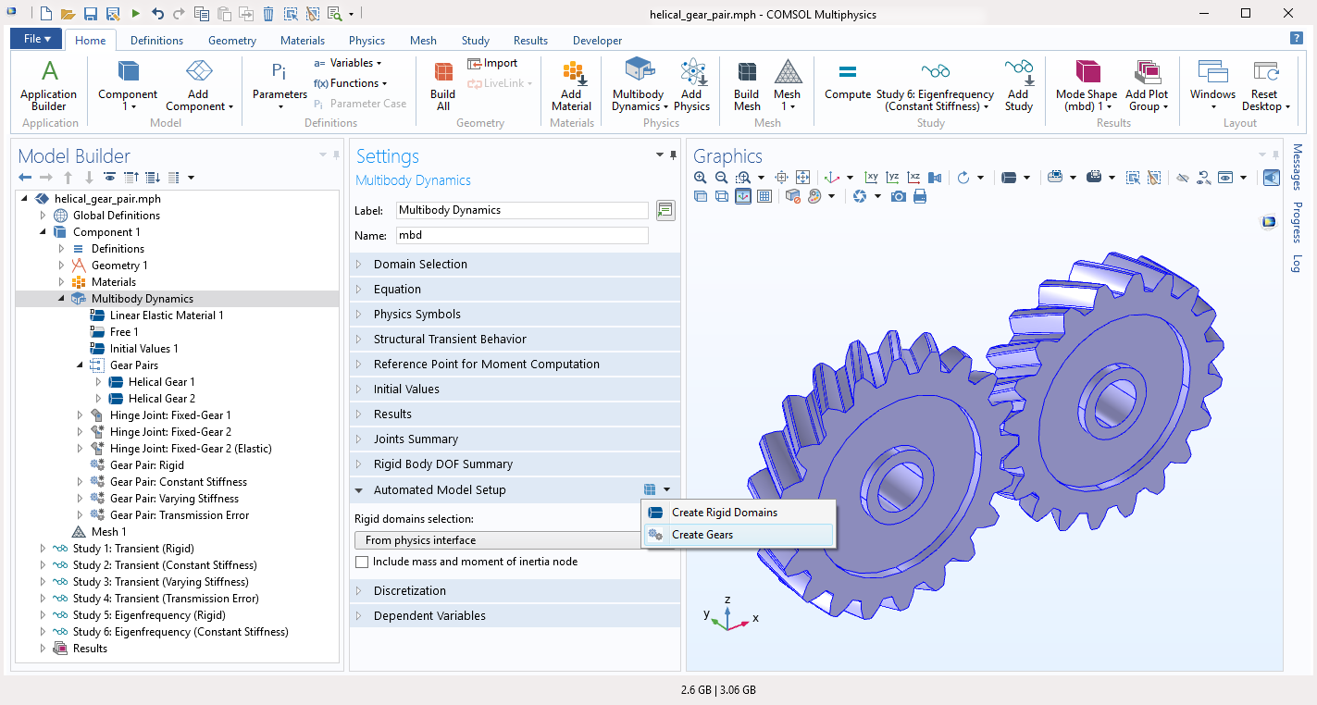This screenshot has width=1317, height=705.
Task: Choose Create Rigid Domains menu entry
Action: (724, 513)
